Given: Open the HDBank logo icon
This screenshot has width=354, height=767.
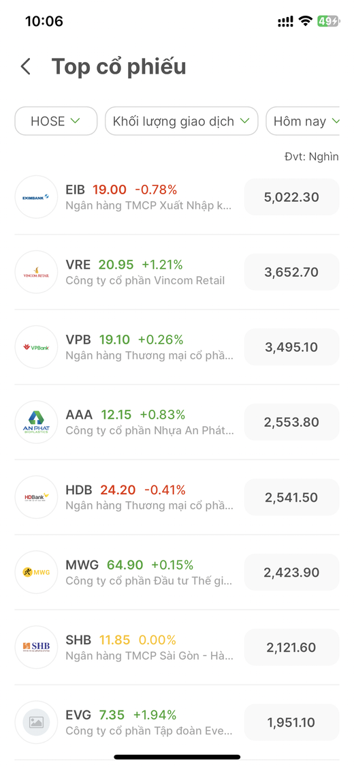Looking at the screenshot, I should click(36, 498).
